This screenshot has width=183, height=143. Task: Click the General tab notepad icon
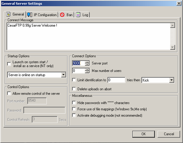click(x=8, y=14)
